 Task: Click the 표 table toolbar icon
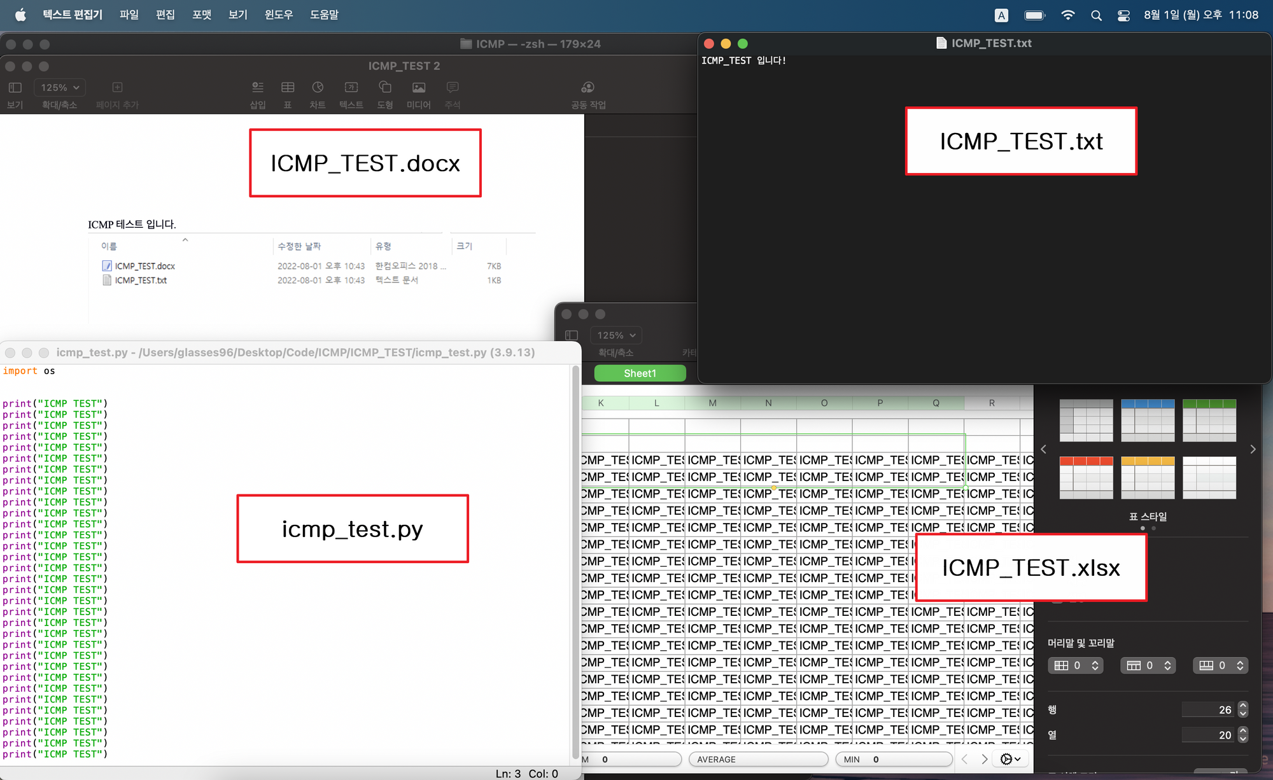pos(288,87)
